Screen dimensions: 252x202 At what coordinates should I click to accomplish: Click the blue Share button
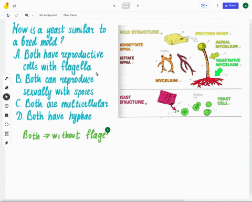click(x=230, y=6)
